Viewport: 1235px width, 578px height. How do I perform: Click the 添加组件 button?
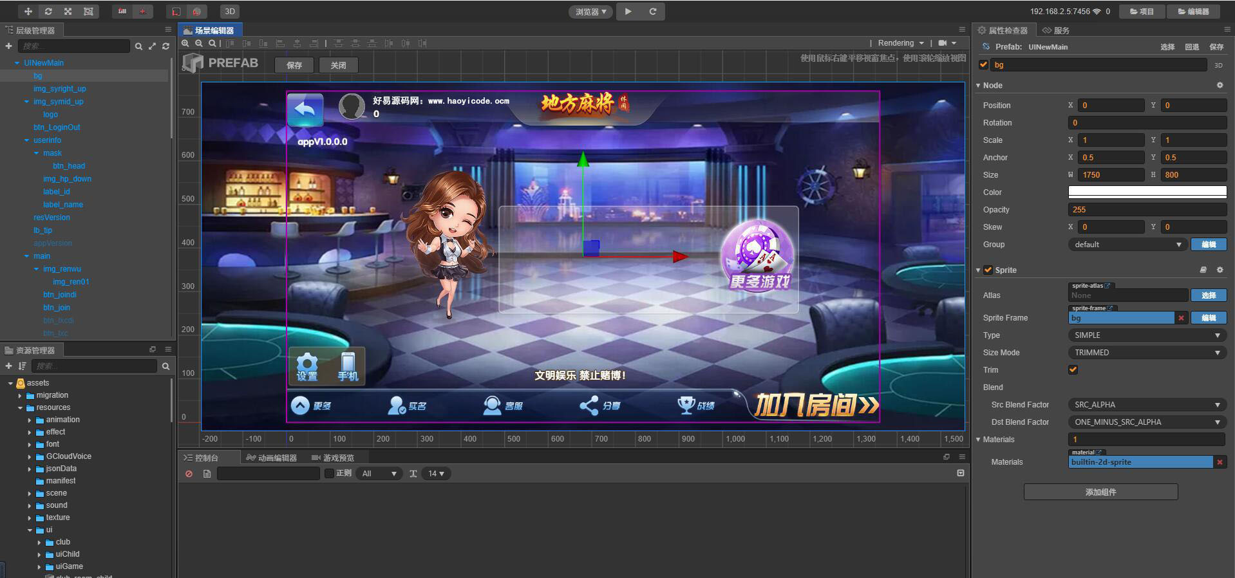(1100, 492)
